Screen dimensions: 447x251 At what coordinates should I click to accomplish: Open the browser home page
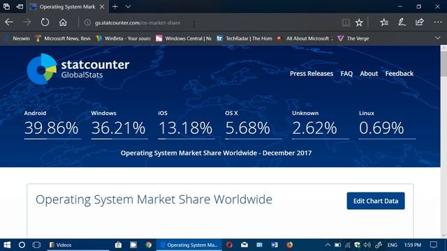[63, 22]
